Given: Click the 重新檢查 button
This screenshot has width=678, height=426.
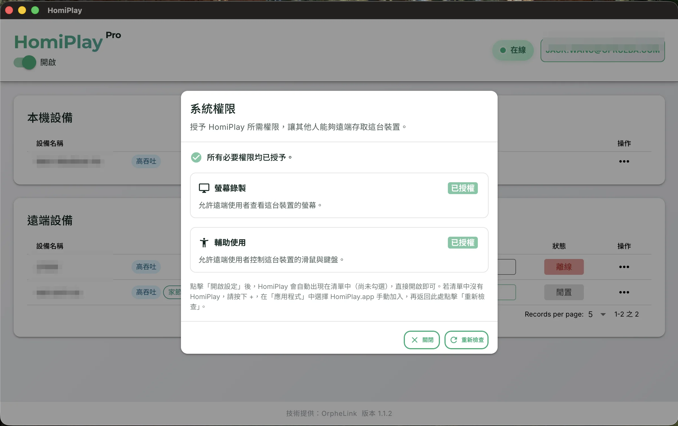Looking at the screenshot, I should [x=466, y=340].
